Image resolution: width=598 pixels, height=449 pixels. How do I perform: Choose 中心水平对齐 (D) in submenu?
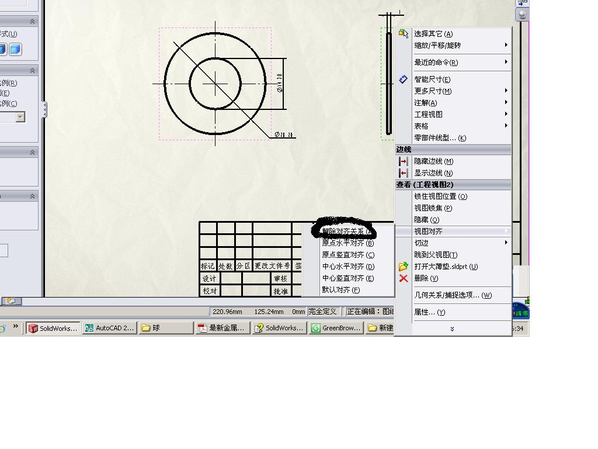pos(348,267)
